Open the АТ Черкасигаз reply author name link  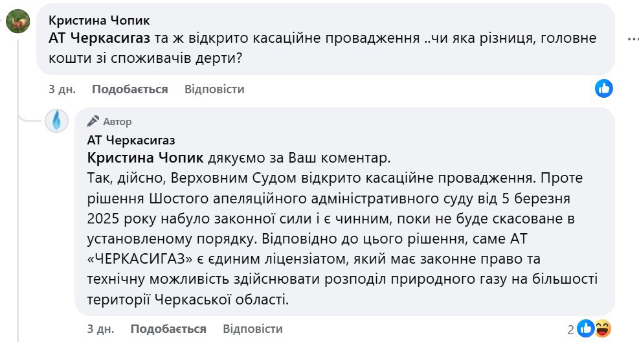pyautogui.click(x=131, y=140)
